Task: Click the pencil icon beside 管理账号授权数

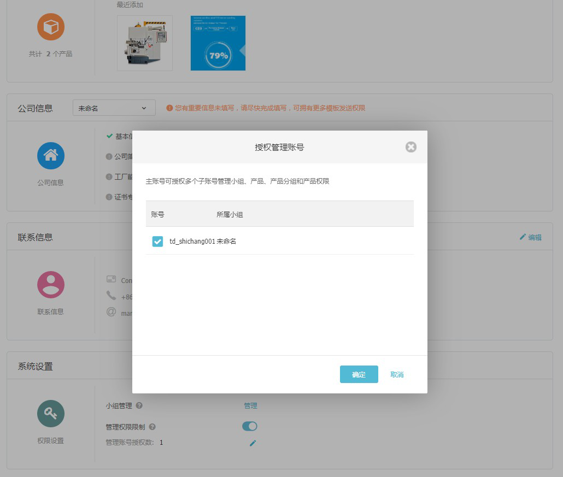Action: pyautogui.click(x=252, y=443)
